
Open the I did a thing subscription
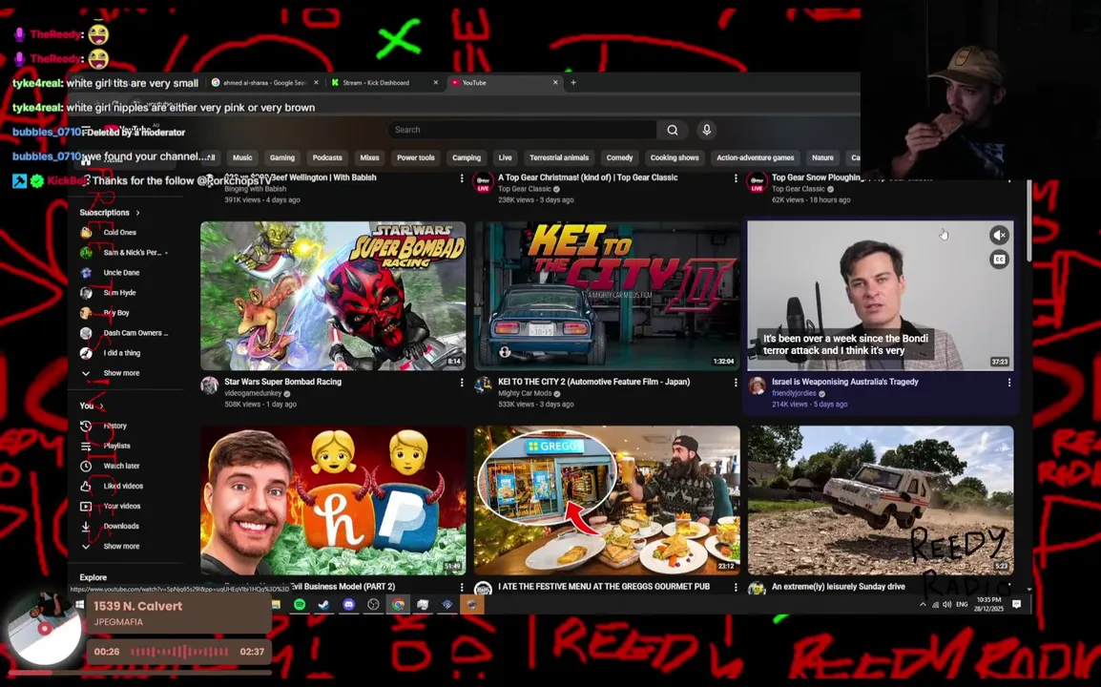(x=121, y=353)
